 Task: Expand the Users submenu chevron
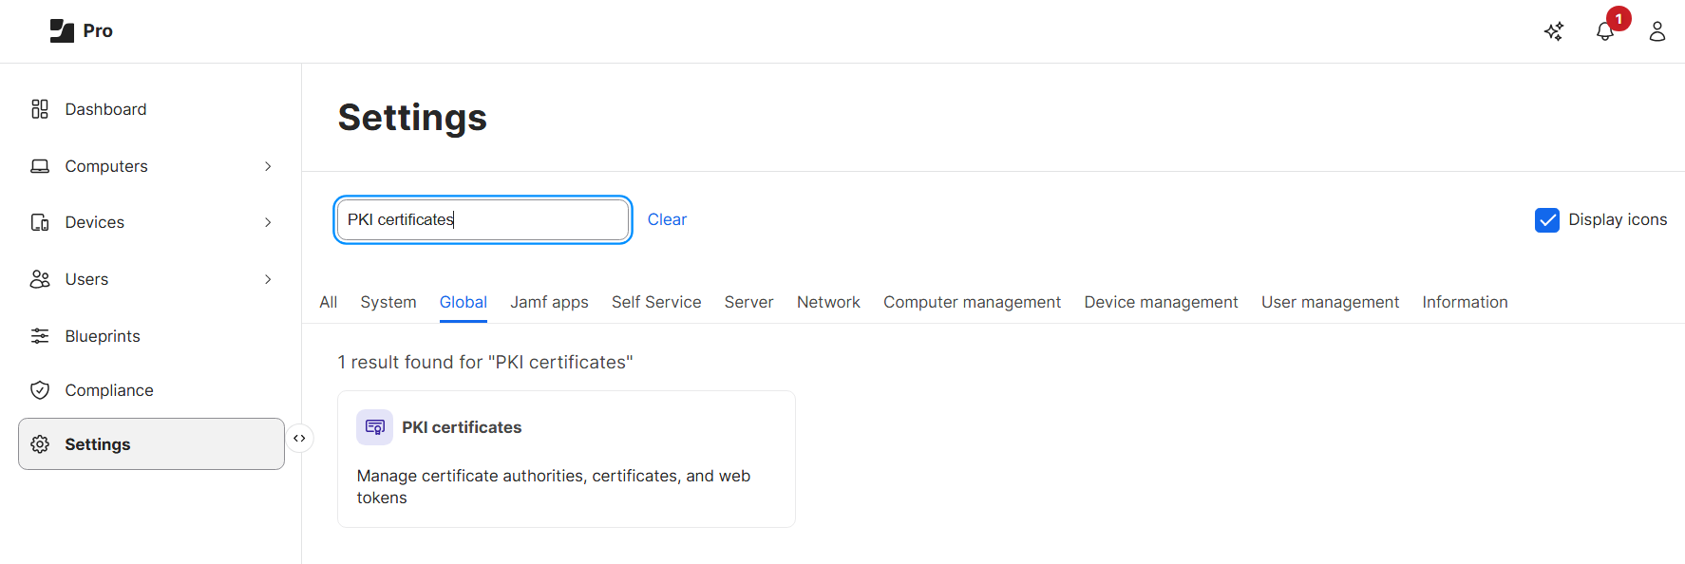268,279
